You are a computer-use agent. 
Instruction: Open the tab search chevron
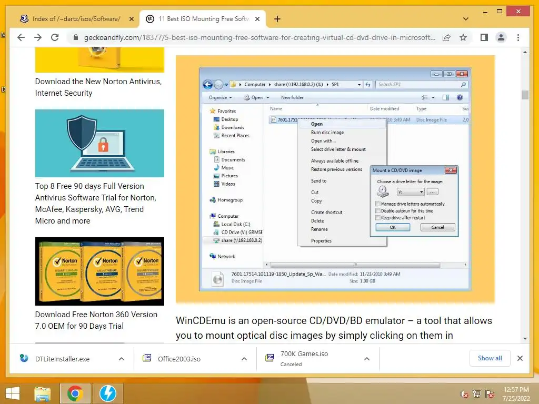pos(466,19)
